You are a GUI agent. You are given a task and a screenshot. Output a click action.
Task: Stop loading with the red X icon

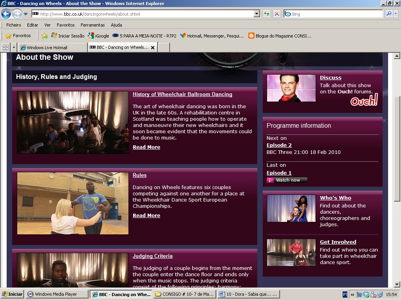277,14
